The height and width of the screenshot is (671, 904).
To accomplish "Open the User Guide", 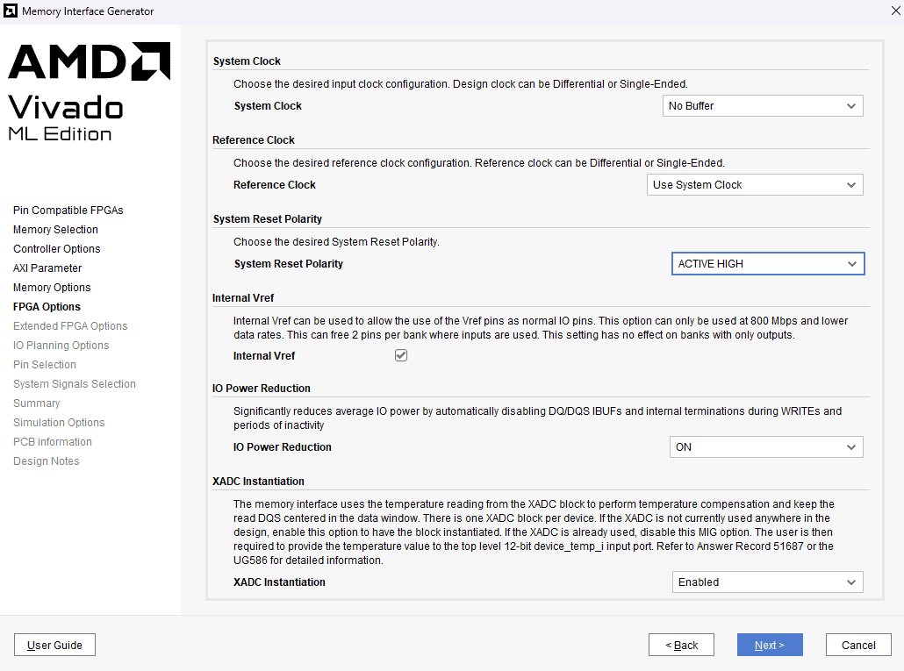I will (54, 646).
